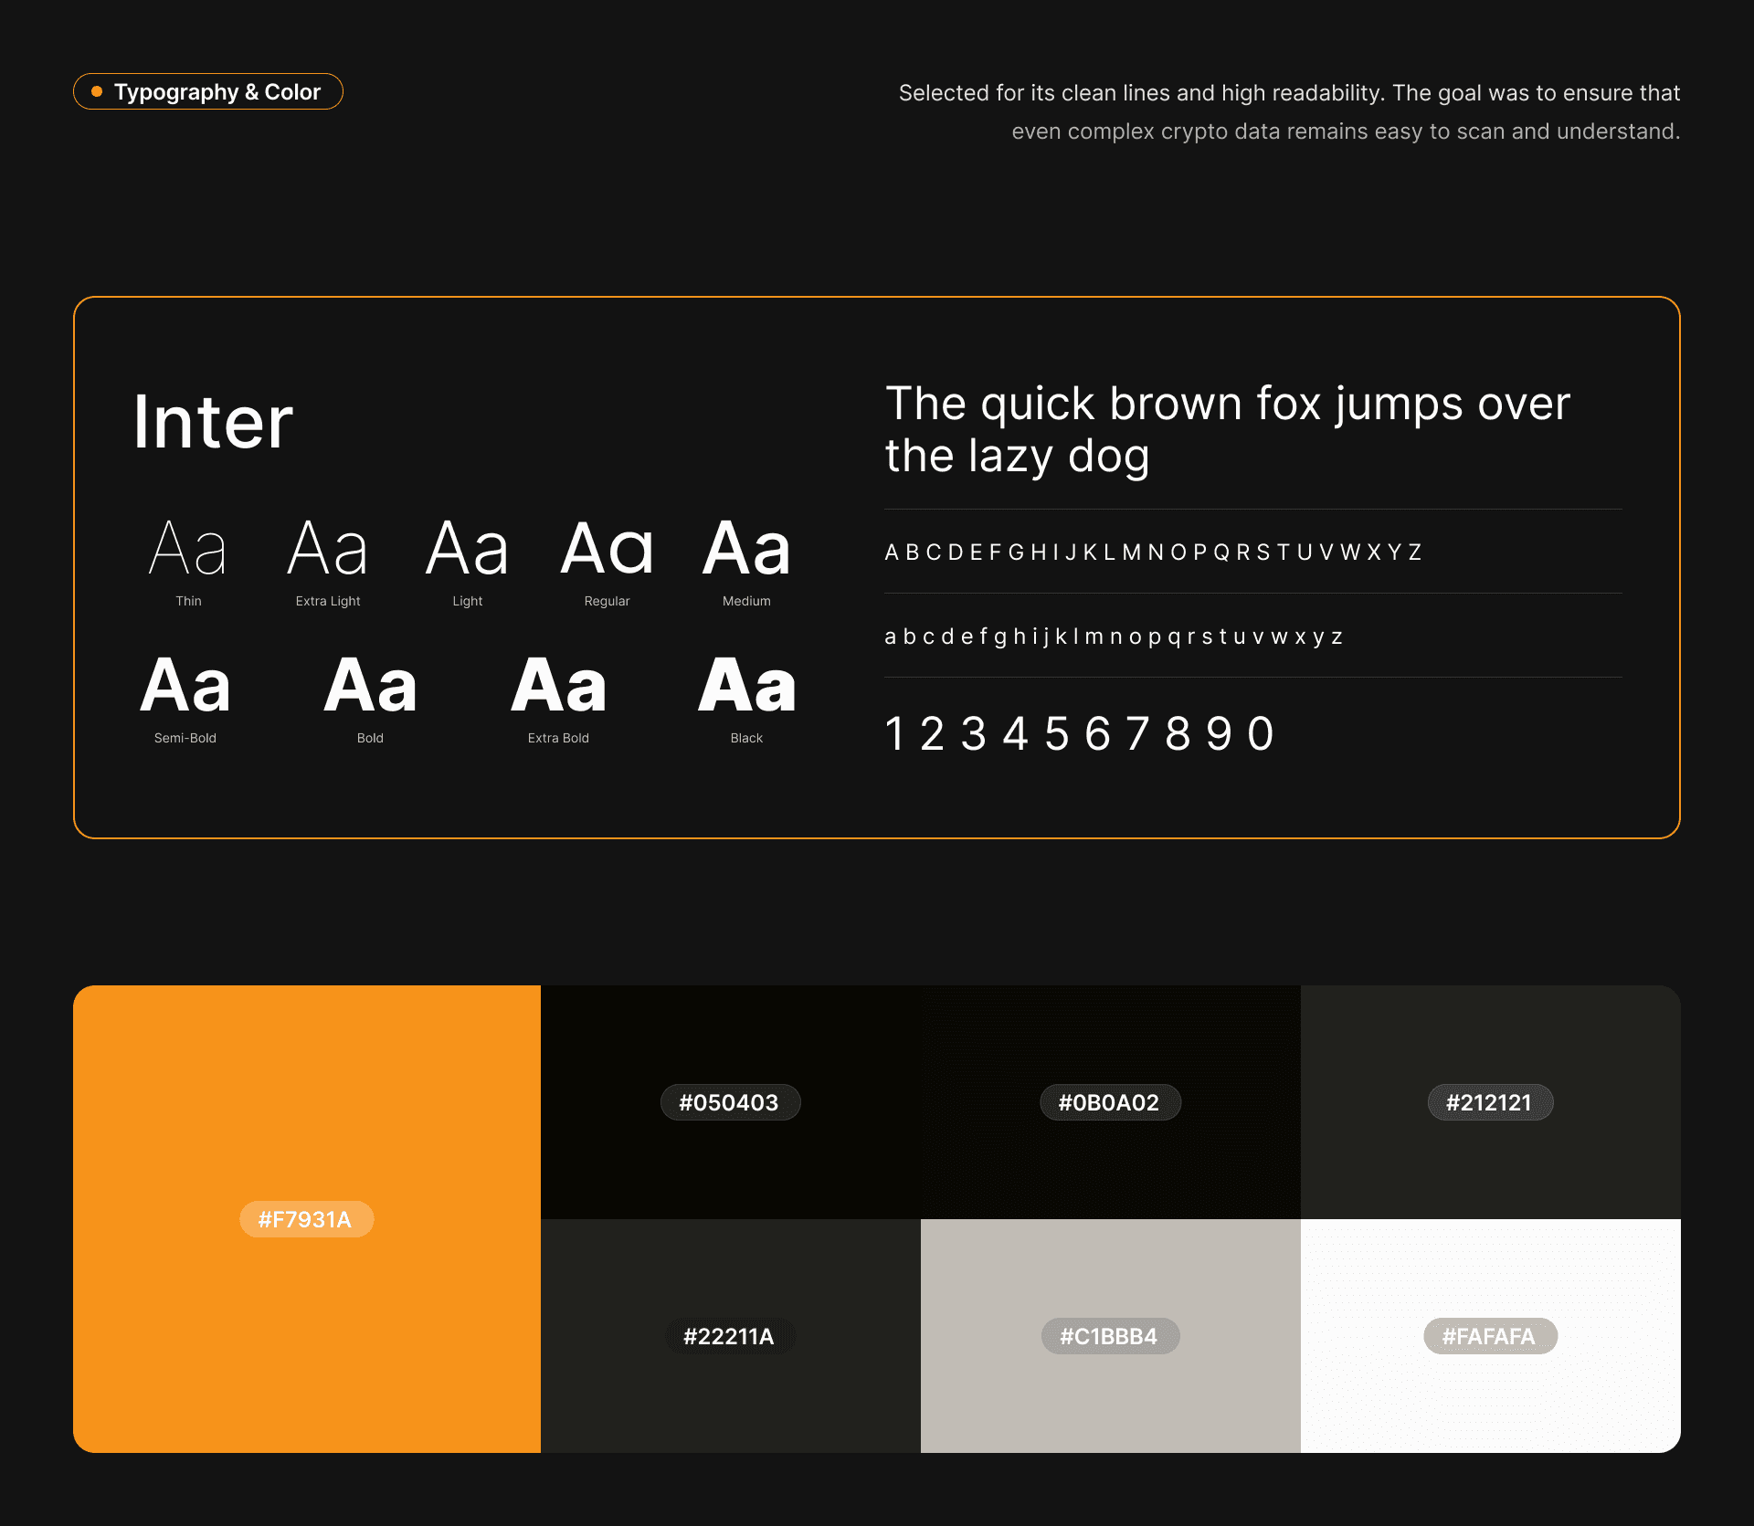Select the Medium weight Aa sample

click(x=746, y=549)
